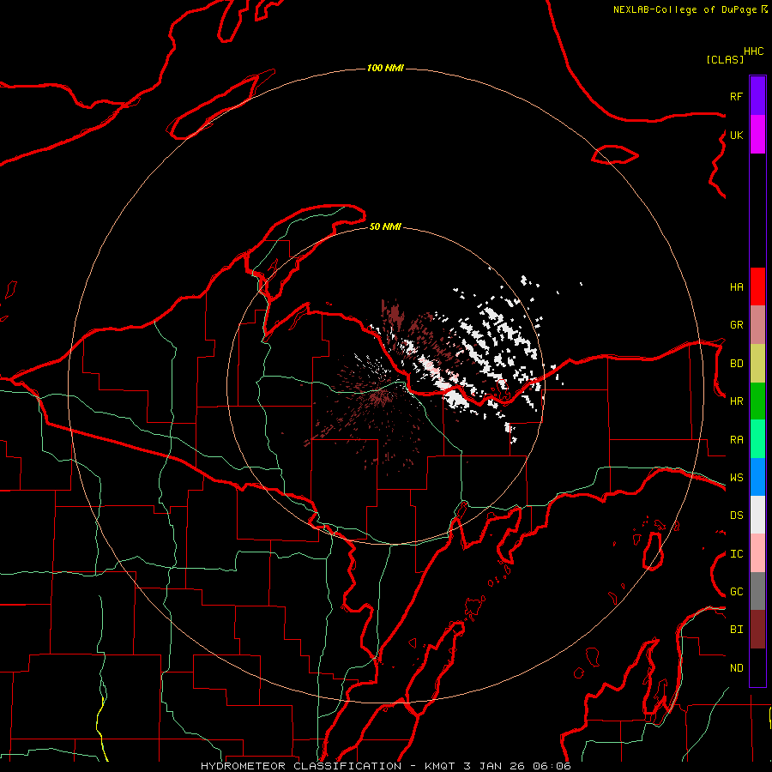This screenshot has width=772, height=772.
Task: Click the 50 NMI range ring label
Action: point(385,226)
